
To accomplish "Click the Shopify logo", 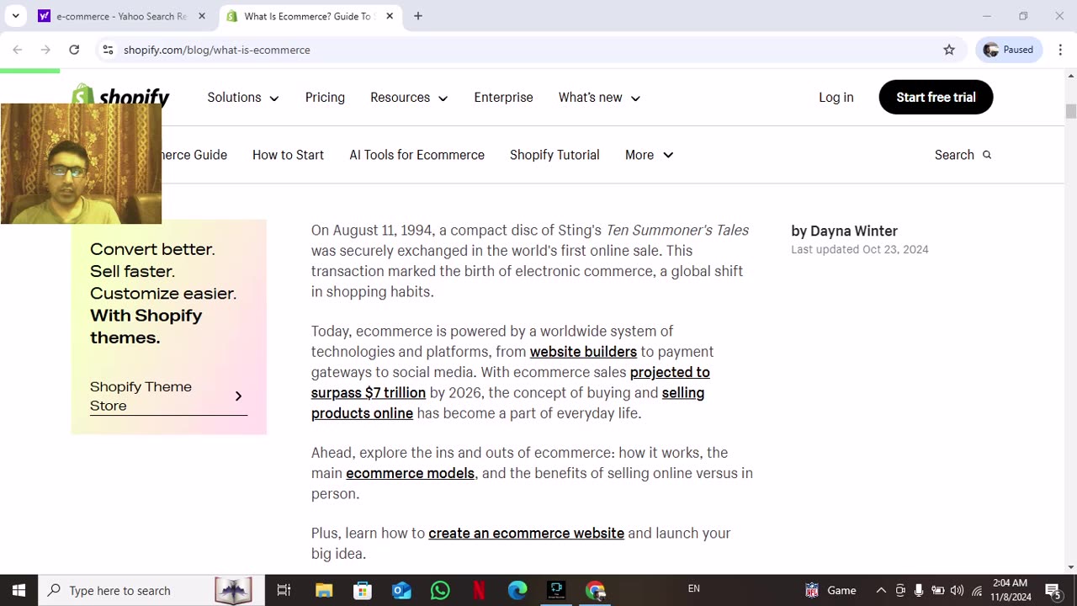I will [121, 95].
